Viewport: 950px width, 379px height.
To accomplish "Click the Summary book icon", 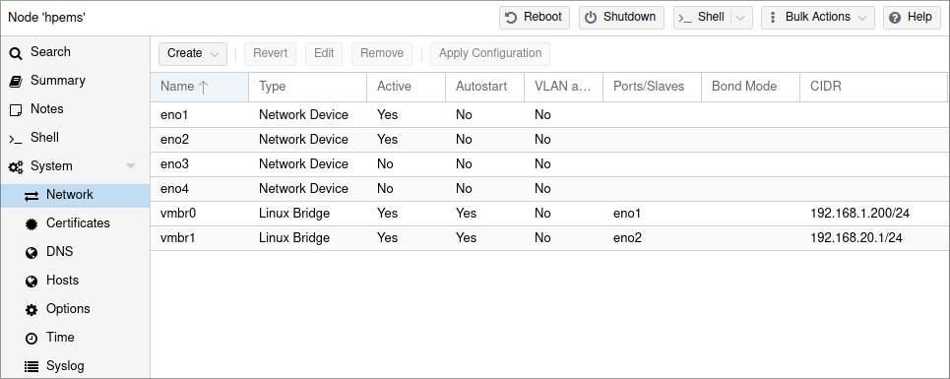I will (15, 81).
